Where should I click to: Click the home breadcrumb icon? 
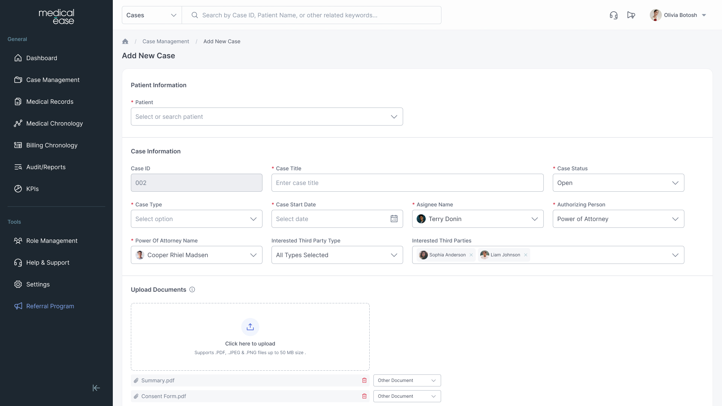point(125,41)
